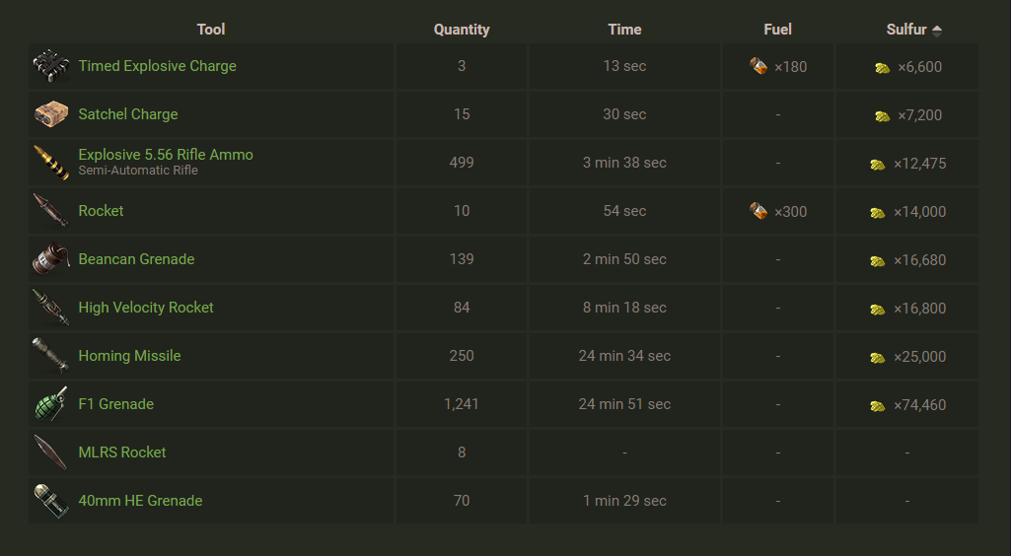The height and width of the screenshot is (556, 1011).
Task: Click the MLRS Rocket icon
Action: pos(50,452)
